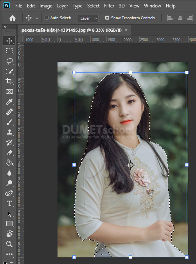Open the File menu
Screen dimensions: 196x264
click(19, 6)
